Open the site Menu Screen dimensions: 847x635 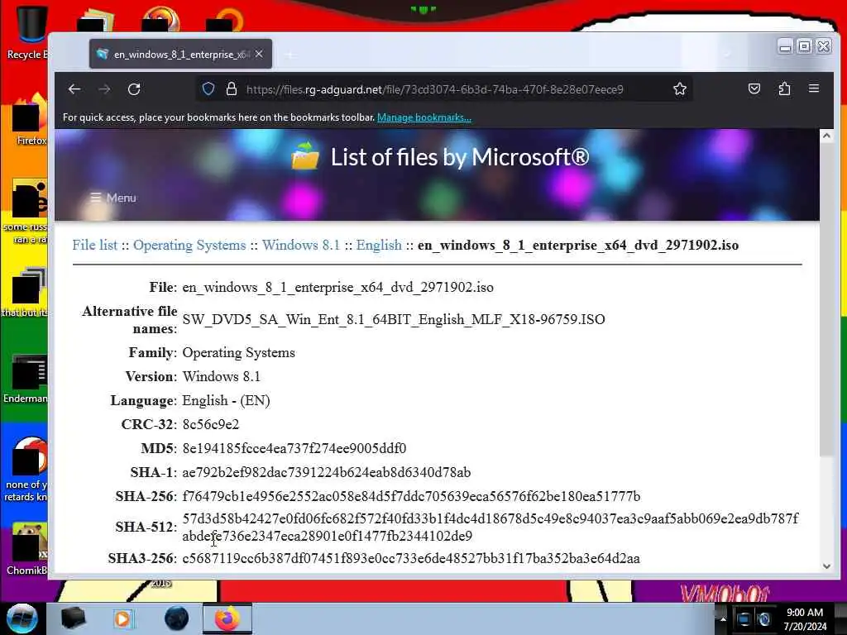coord(113,198)
